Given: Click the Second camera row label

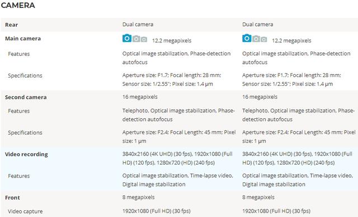Looking at the screenshot, I should (x=26, y=97).
